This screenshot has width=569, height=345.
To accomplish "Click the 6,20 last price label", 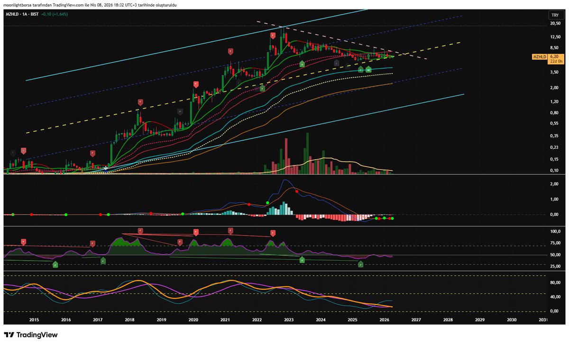I will tap(553, 56).
